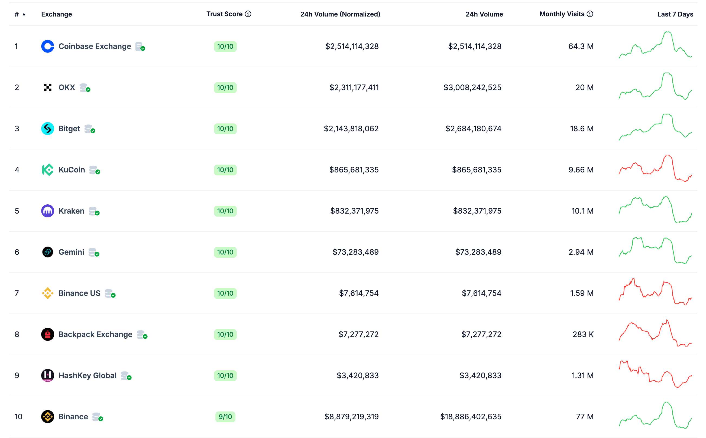The image size is (706, 438).
Task: Click the verified document badge next to Coinbase
Action: [x=140, y=47]
